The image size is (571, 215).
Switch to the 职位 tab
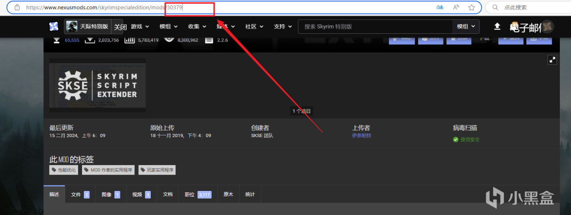[x=198, y=195]
